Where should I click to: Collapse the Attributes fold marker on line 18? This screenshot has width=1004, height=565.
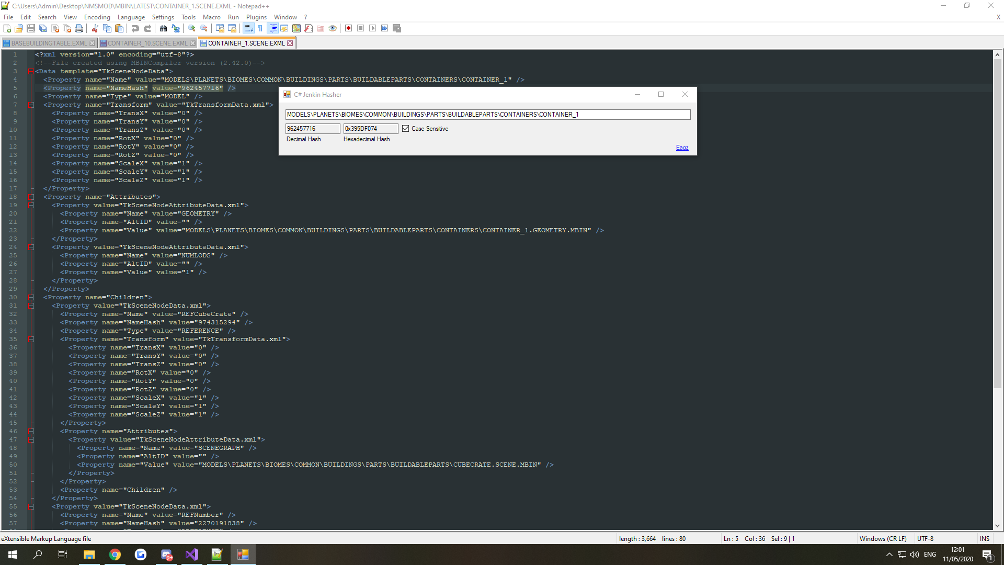(x=31, y=197)
